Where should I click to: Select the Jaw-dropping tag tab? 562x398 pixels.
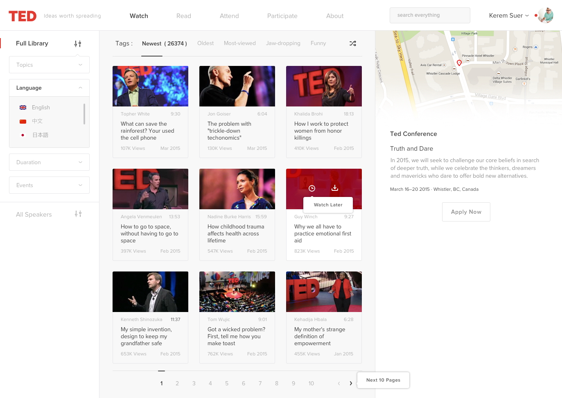(283, 43)
